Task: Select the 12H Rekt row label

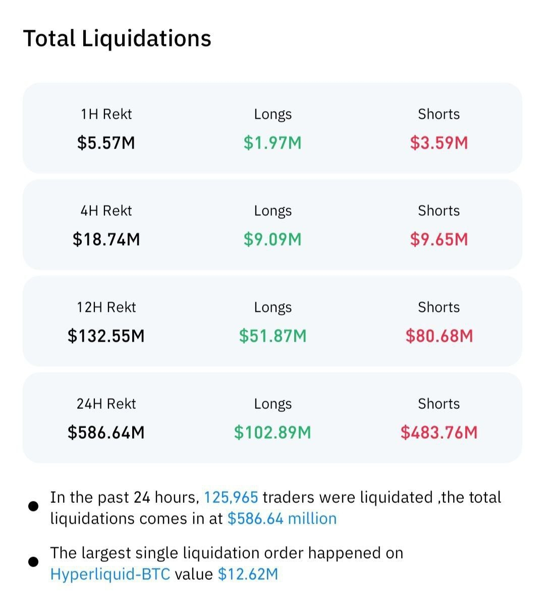Action: point(106,307)
